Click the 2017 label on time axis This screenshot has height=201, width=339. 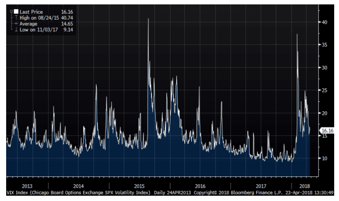(x=261, y=186)
